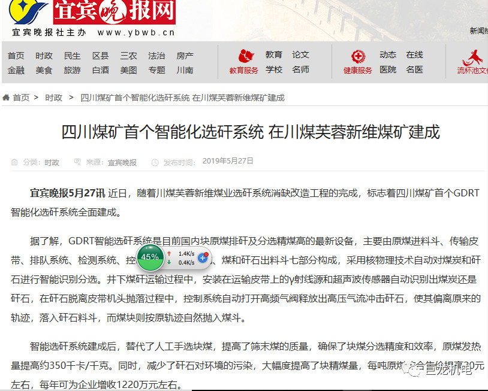Go to the 教育 link

274,54
